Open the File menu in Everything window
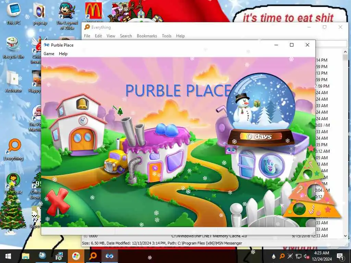The image size is (351, 263). 87,36
